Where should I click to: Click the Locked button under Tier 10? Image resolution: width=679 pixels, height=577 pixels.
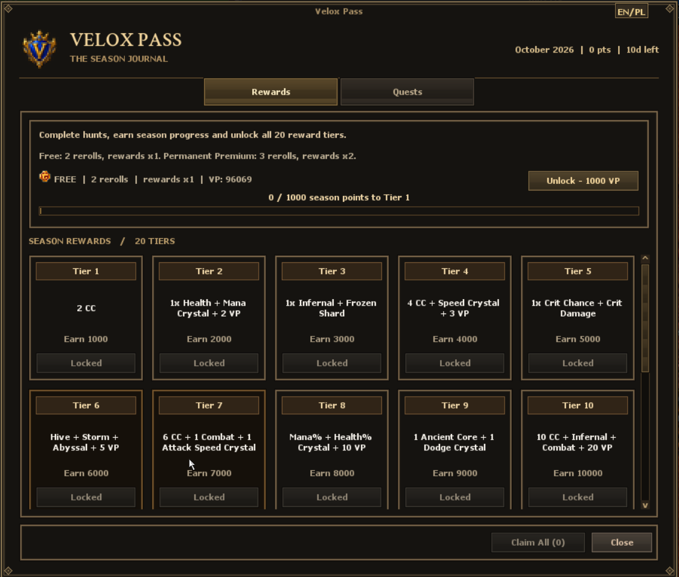click(578, 497)
